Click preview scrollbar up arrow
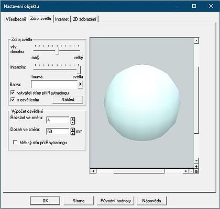Screen dimensions: 220x209 196,41
